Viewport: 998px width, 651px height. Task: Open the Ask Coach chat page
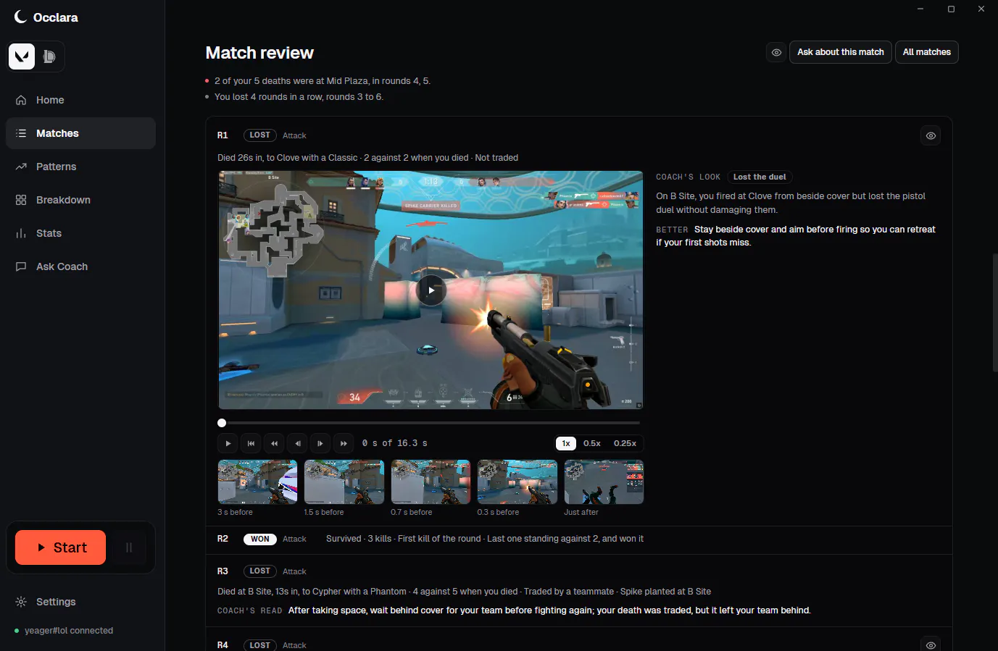(x=80, y=266)
